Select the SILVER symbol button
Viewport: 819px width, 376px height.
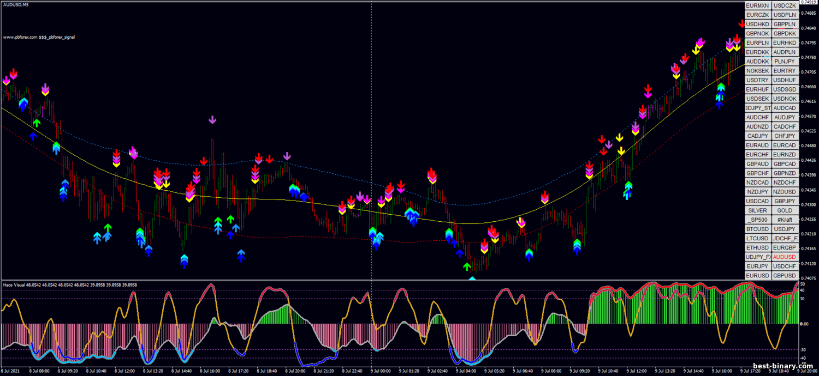(x=757, y=210)
